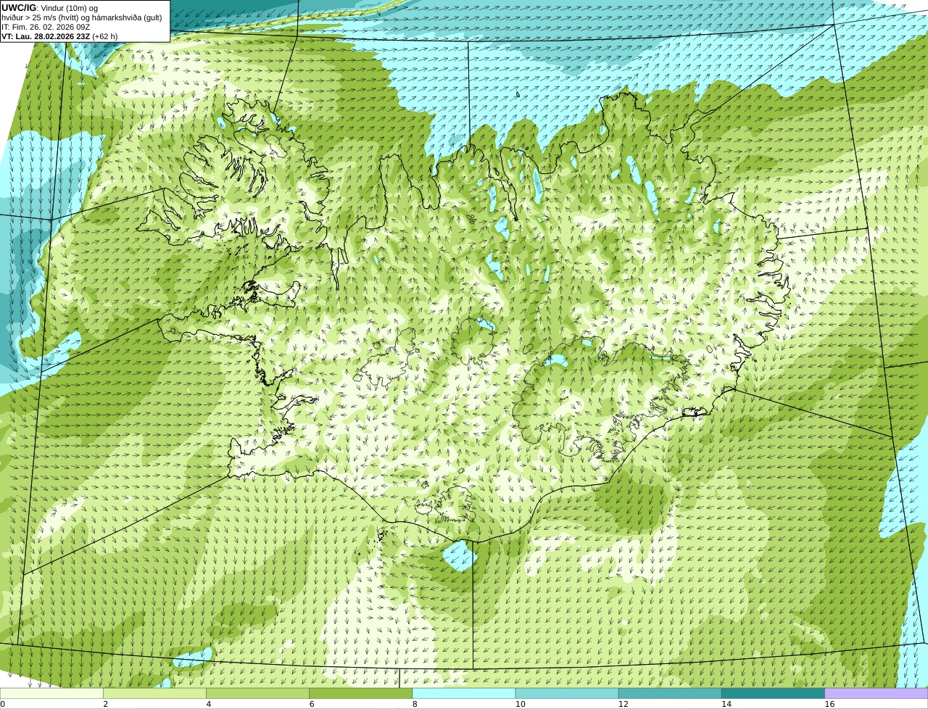Select the 6–8 m/s dark green swatch

pyautogui.click(x=361, y=693)
